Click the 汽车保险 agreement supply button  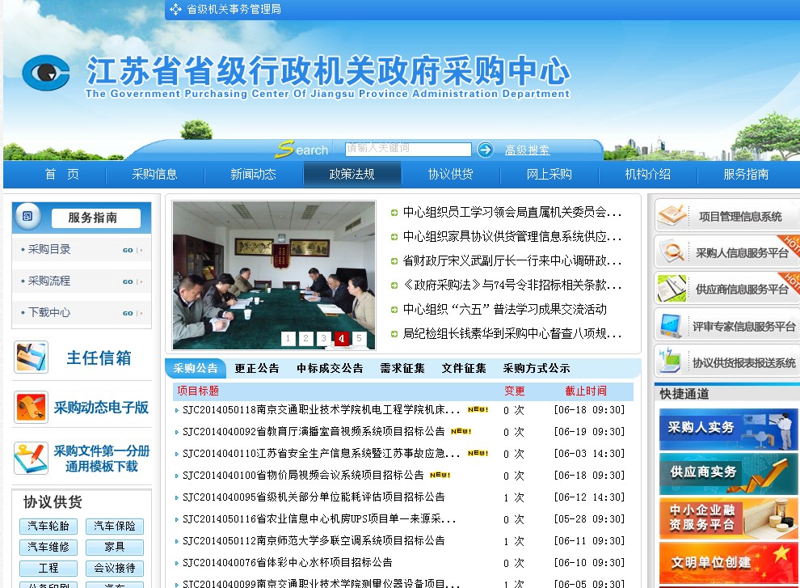coord(115,527)
